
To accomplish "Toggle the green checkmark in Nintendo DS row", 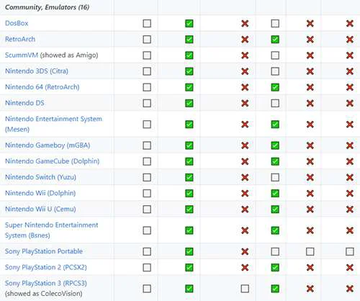I will pos(189,103).
